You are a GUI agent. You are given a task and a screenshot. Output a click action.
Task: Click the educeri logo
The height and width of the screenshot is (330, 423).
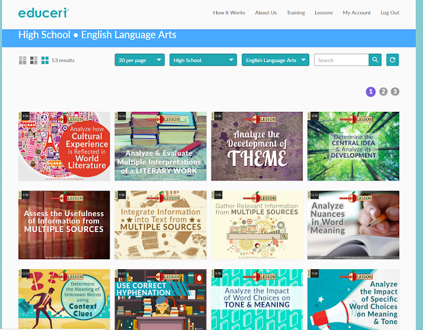(44, 13)
